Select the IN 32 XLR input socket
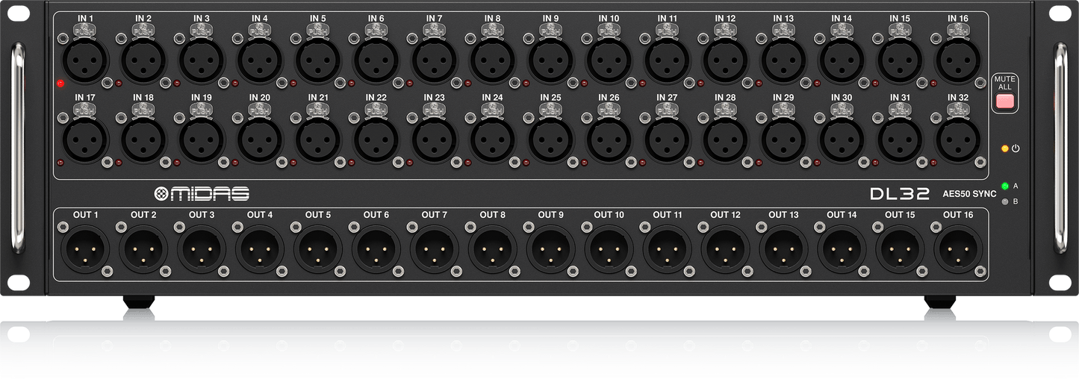Screen dimensions: 1079x388 [x=958, y=140]
